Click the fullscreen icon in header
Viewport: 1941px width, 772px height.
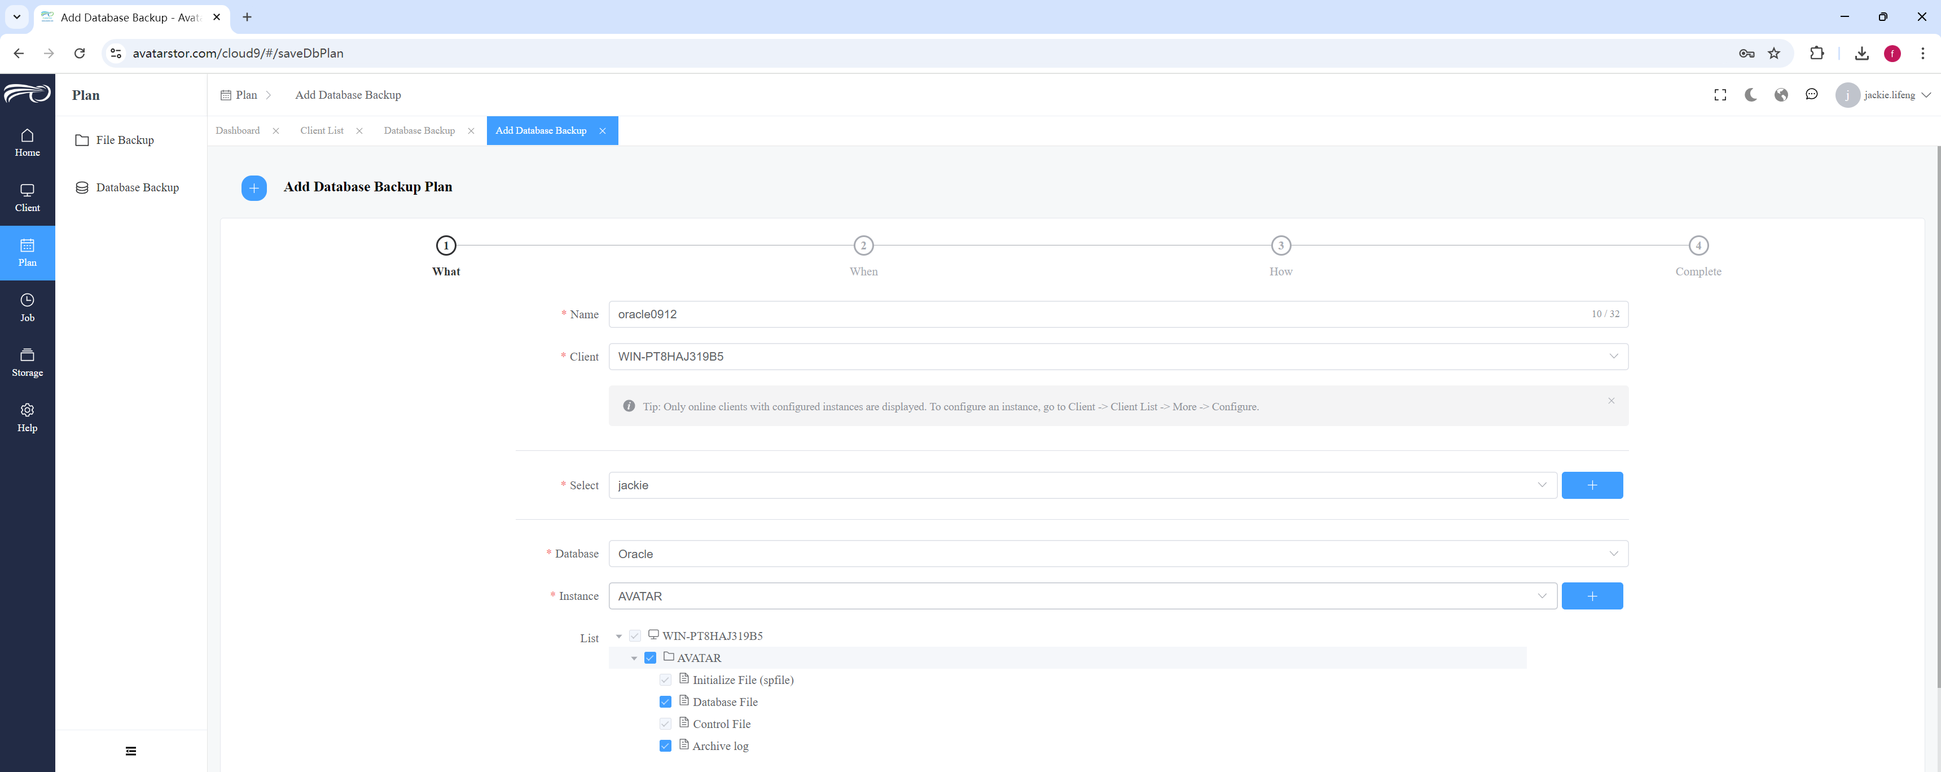click(x=1720, y=95)
